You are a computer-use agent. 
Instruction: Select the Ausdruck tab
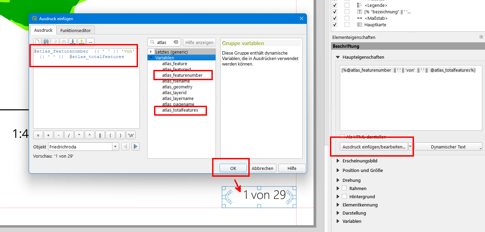pyautogui.click(x=43, y=30)
